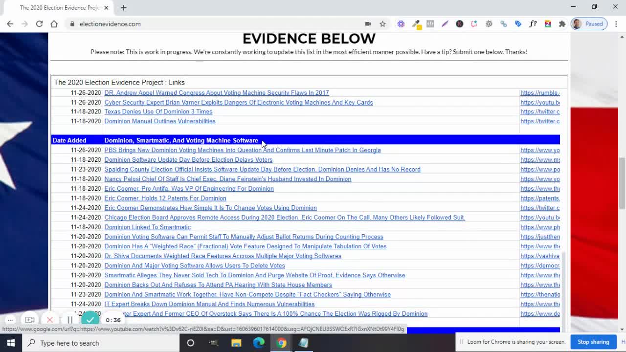Finish Loom recording with green checkmark
626x352 pixels.
click(x=90, y=320)
